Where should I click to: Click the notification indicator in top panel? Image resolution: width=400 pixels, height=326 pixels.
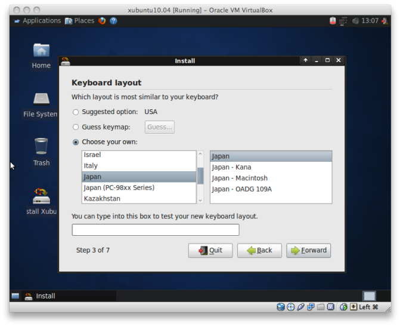coord(333,21)
